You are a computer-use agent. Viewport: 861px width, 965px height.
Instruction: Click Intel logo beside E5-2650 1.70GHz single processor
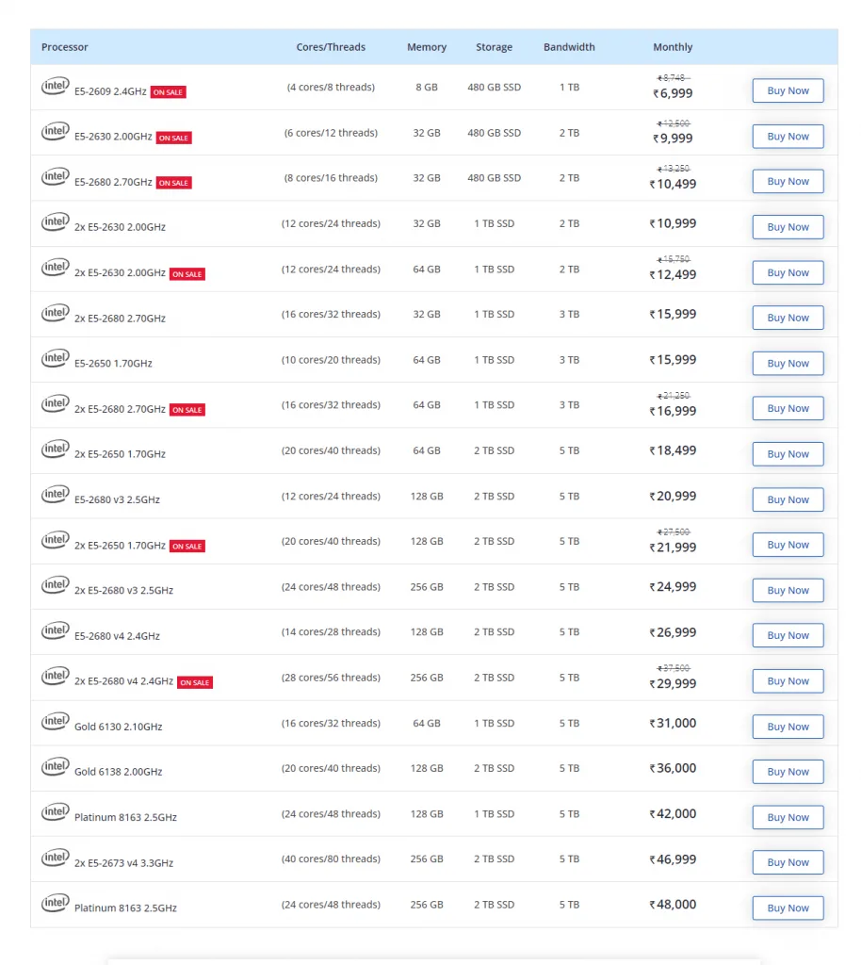(x=55, y=358)
